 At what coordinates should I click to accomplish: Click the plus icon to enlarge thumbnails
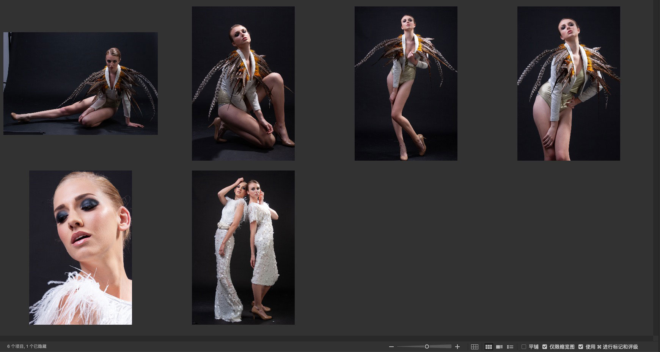(457, 347)
